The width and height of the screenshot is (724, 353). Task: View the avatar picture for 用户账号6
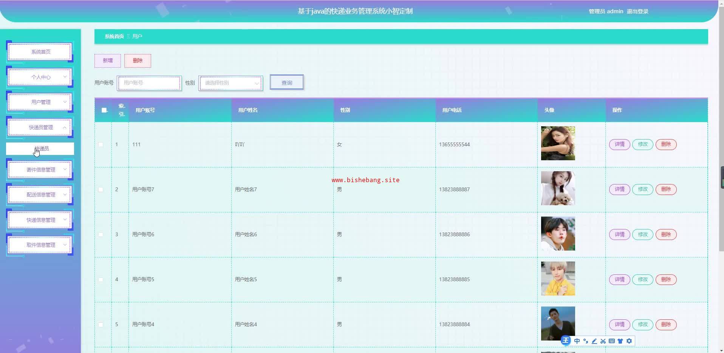click(558, 233)
